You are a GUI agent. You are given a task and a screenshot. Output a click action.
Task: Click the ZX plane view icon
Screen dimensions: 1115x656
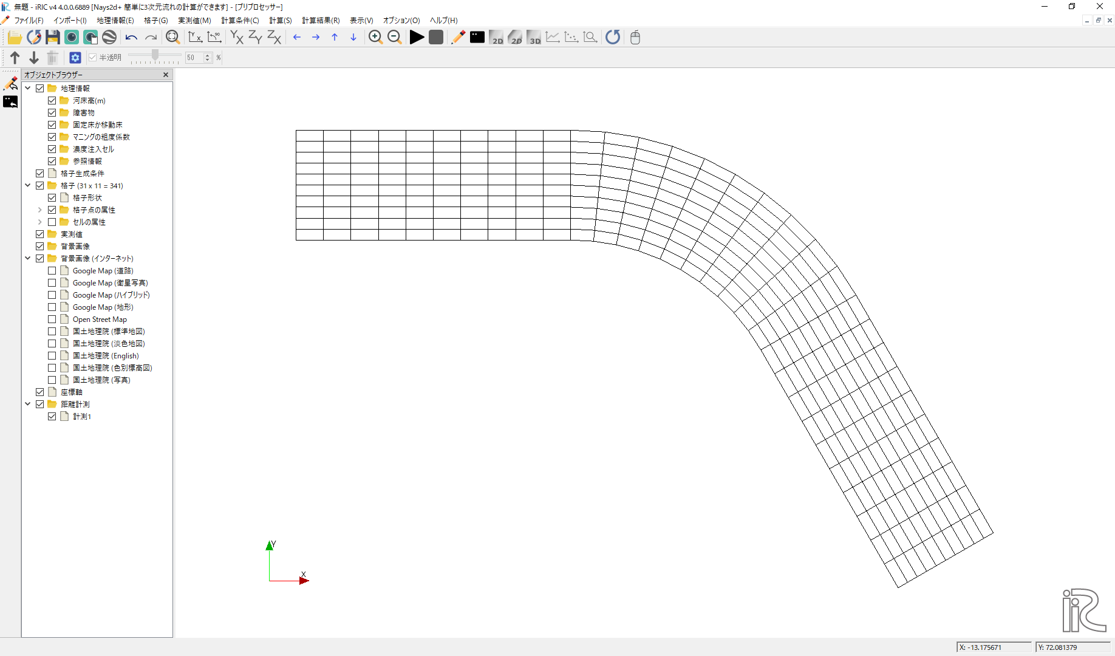[x=274, y=38]
